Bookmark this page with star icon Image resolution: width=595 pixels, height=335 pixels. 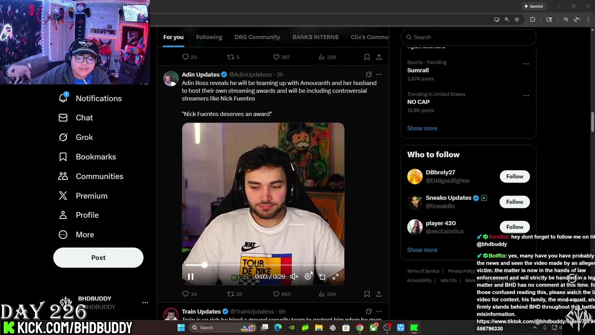[517, 20]
